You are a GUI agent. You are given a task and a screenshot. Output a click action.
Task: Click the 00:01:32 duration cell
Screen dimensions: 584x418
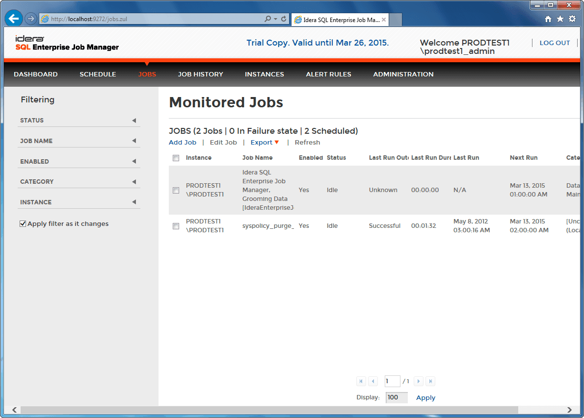click(x=424, y=226)
